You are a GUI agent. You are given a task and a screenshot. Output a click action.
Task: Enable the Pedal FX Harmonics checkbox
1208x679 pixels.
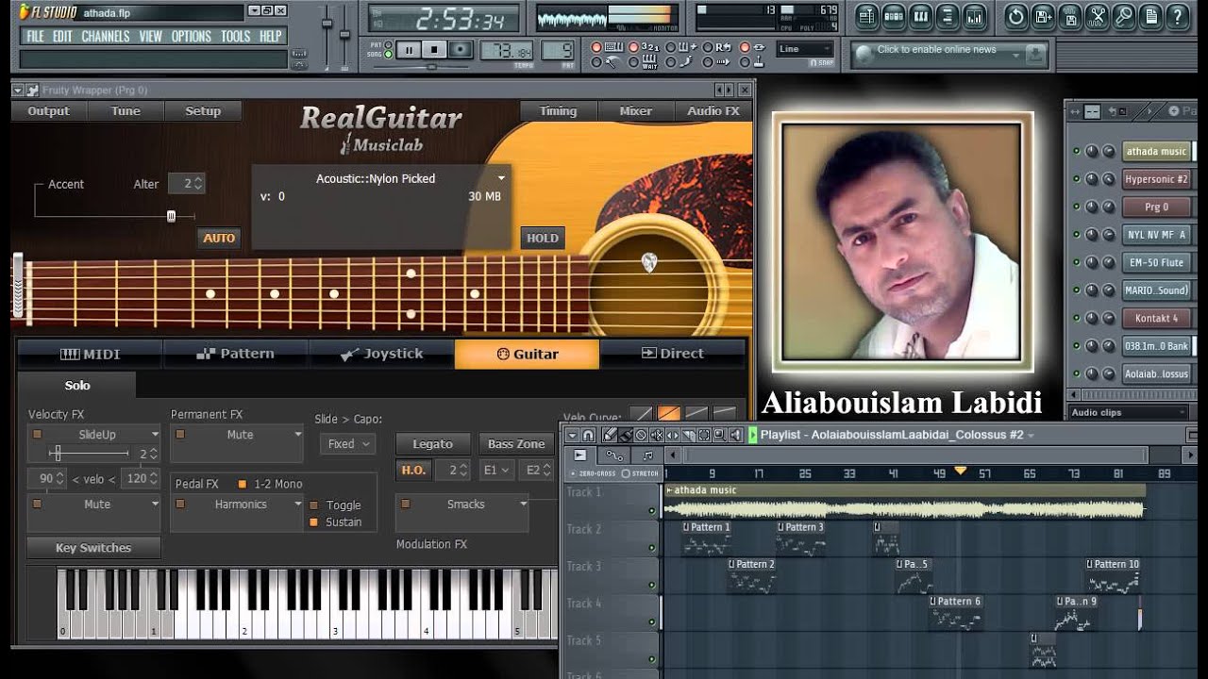180,505
